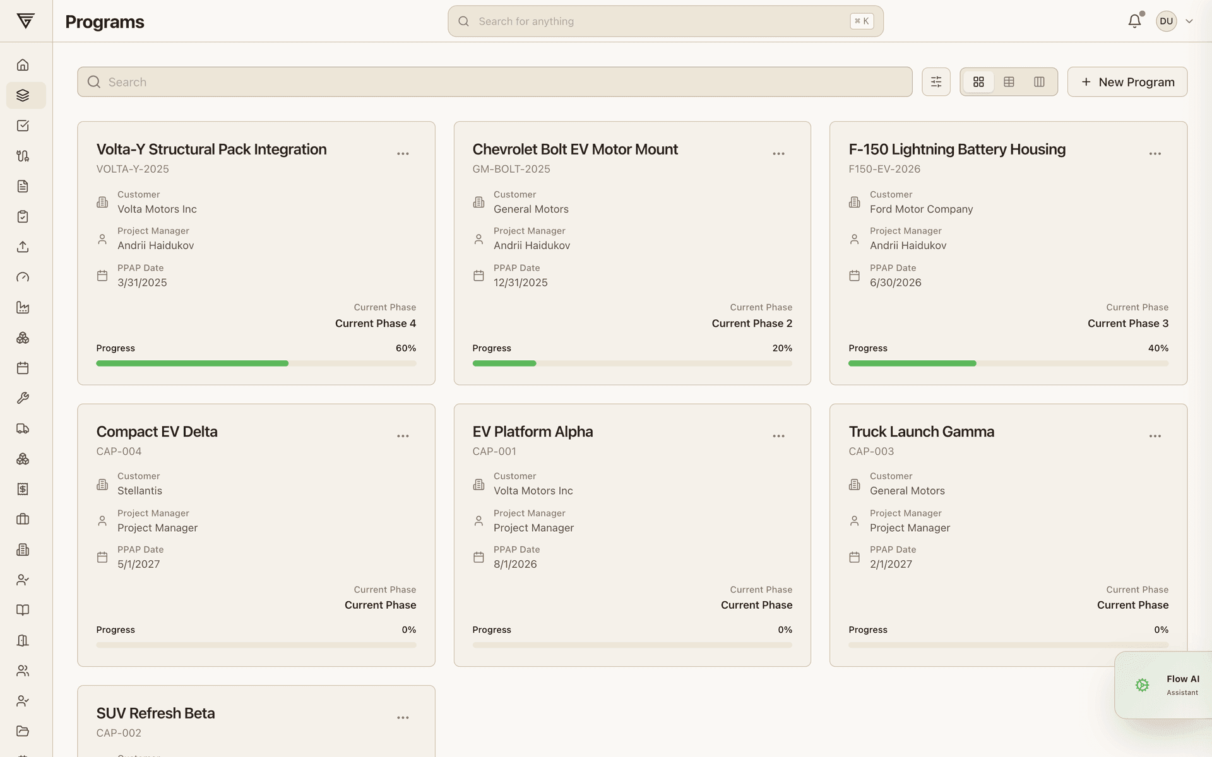Open the clipboard check sidebar icon
Image resolution: width=1212 pixels, height=757 pixels.
pos(23,216)
